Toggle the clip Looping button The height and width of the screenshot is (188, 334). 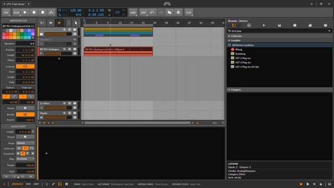tap(25, 66)
